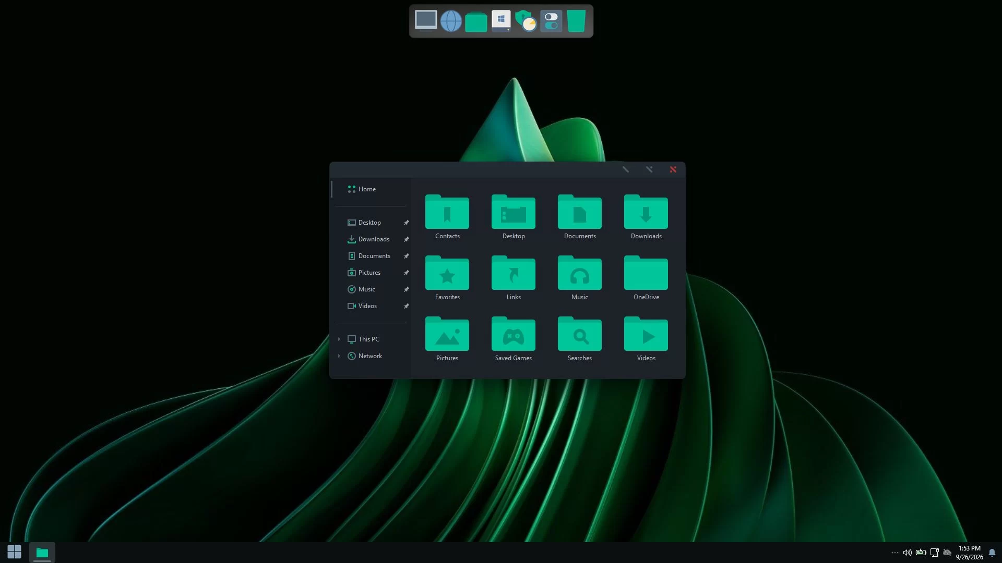The image size is (1002, 563).
Task: Open the clock and date flyout
Action: [x=969, y=553]
